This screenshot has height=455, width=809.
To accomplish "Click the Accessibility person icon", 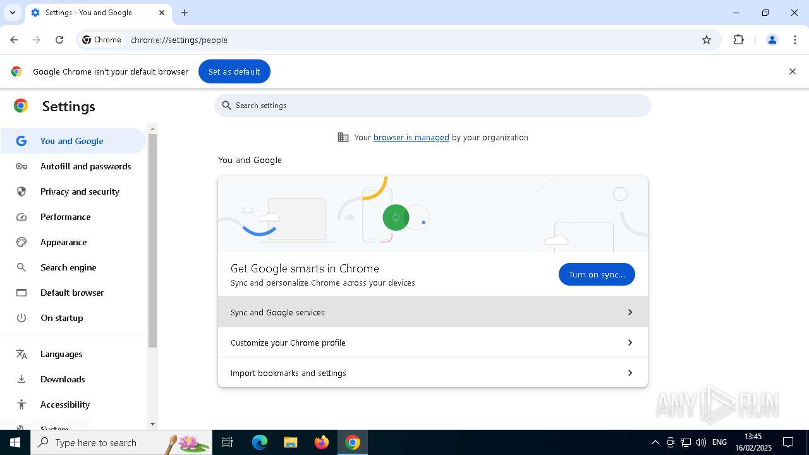I will pyautogui.click(x=21, y=404).
